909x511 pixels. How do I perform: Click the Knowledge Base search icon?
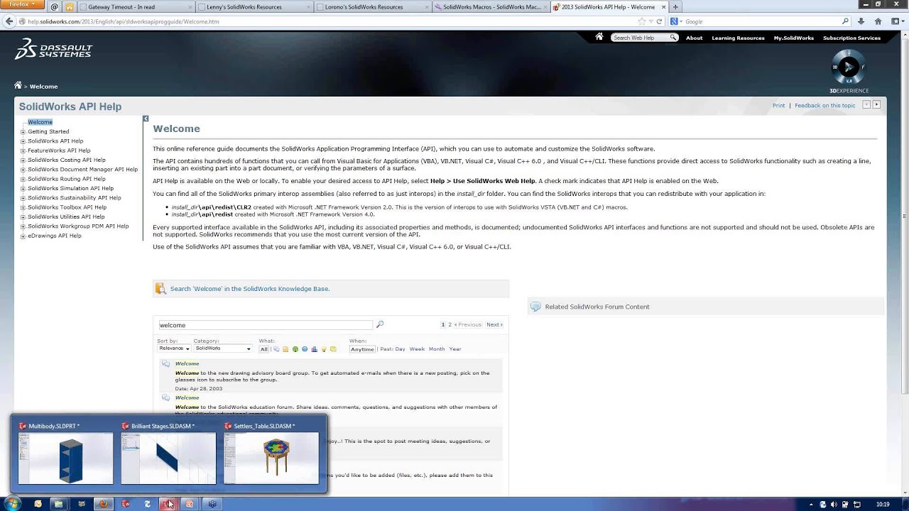coord(160,288)
